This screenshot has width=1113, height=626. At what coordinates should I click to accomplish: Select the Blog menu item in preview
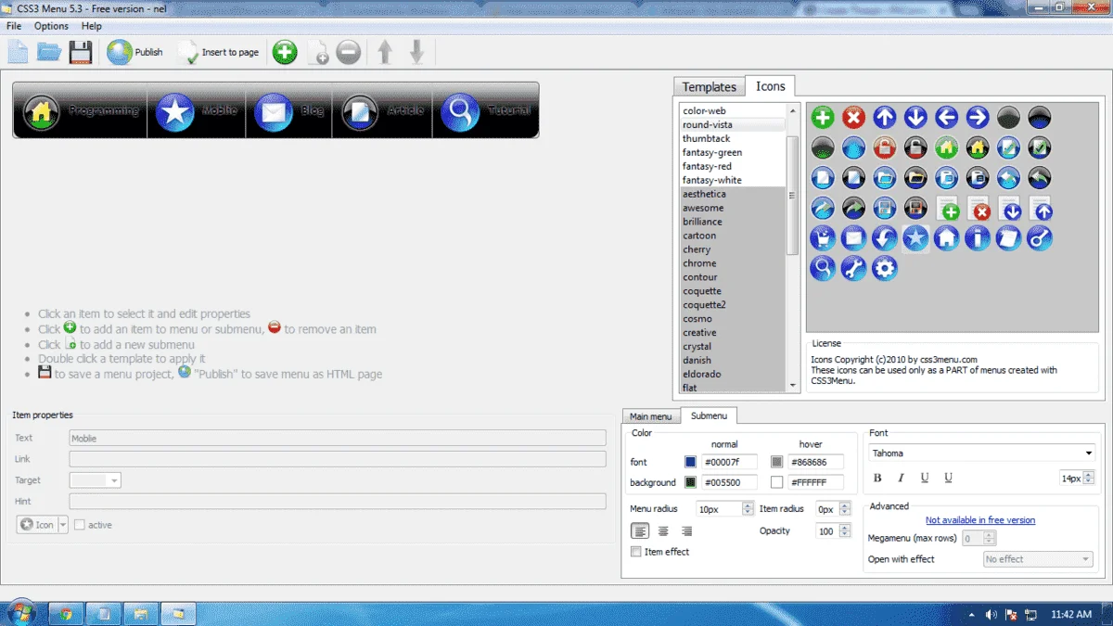(x=289, y=111)
